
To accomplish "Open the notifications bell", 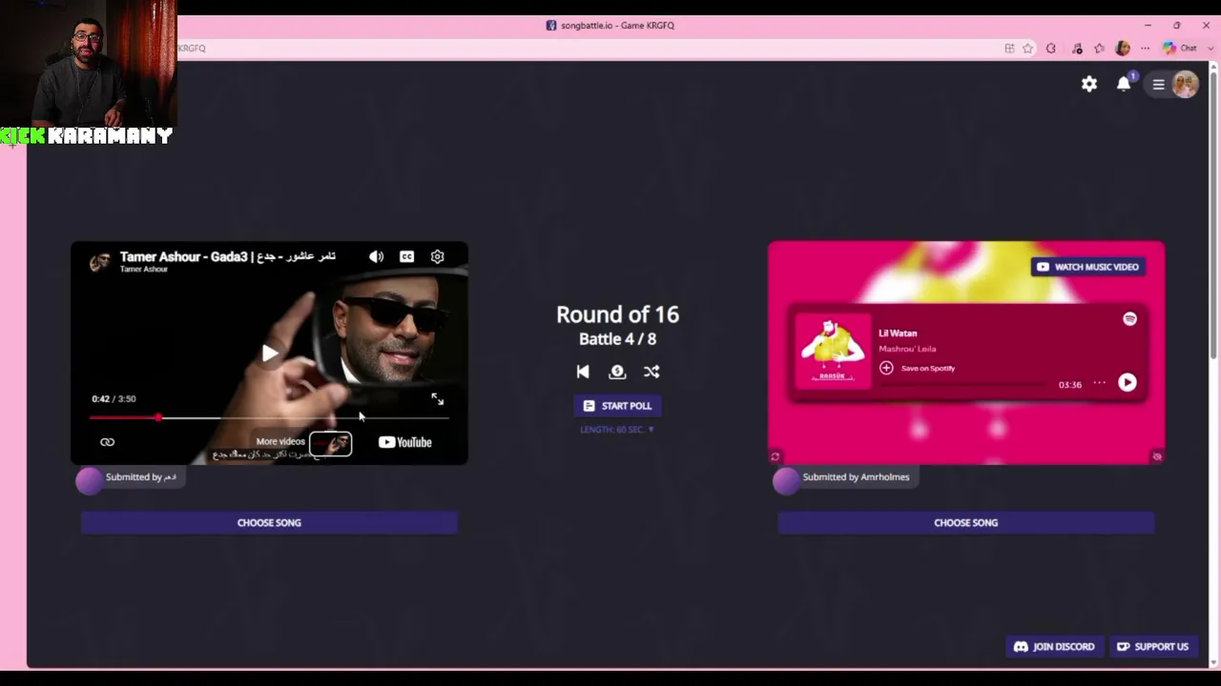I will tap(1124, 84).
